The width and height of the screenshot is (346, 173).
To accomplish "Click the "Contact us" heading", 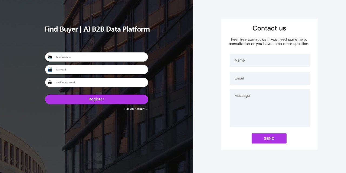I will [x=269, y=28].
